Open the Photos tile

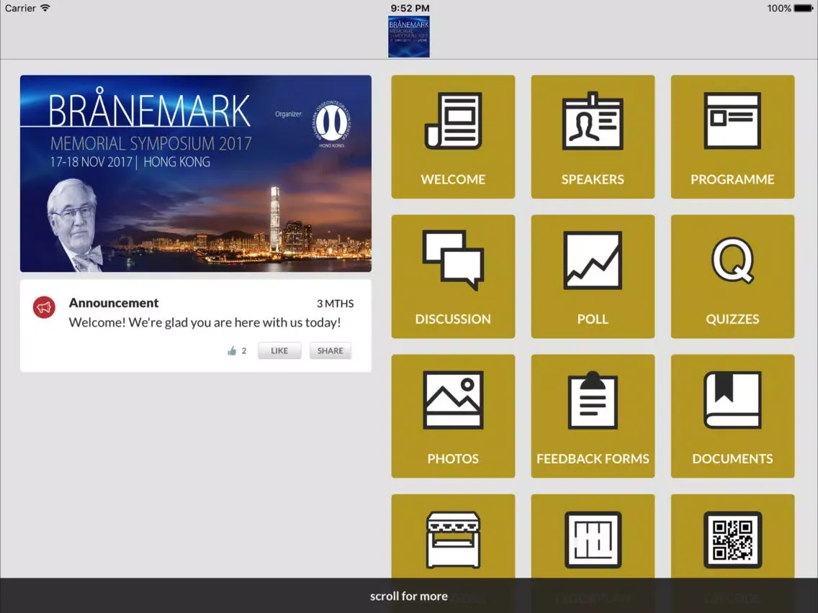point(453,416)
